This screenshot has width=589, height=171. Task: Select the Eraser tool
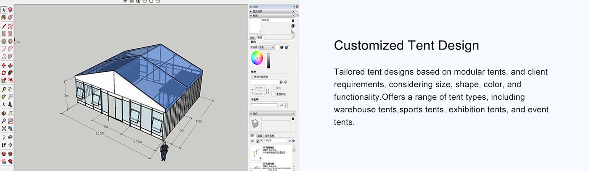click(x=10, y=17)
